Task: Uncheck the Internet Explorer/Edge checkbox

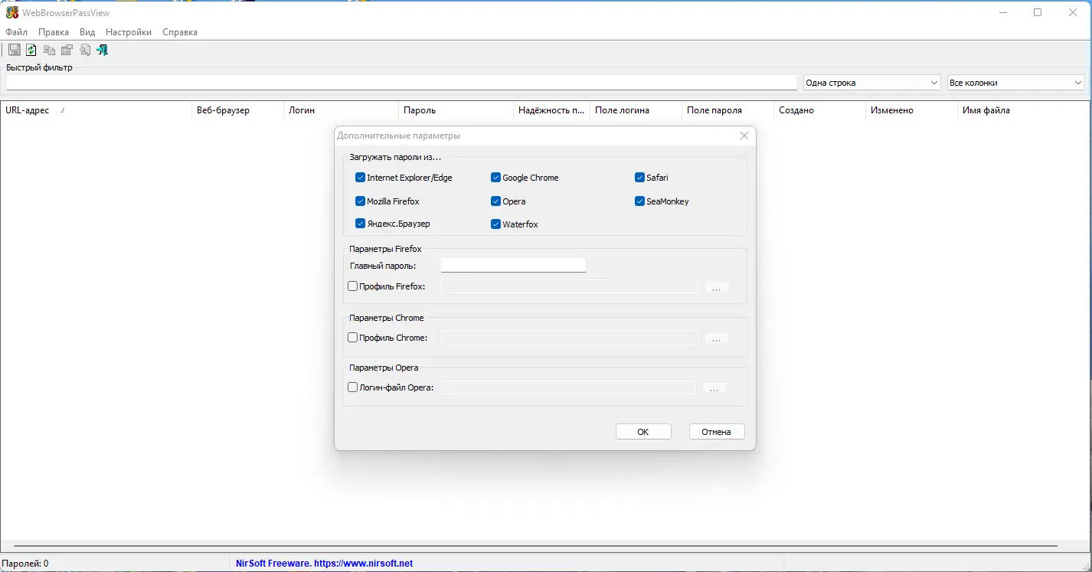Action: click(x=360, y=178)
